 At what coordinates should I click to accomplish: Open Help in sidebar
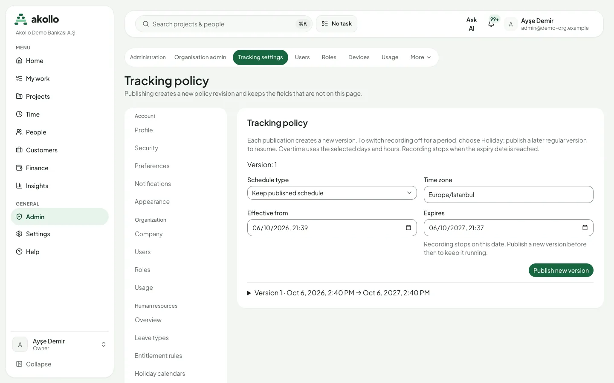[x=60, y=252]
